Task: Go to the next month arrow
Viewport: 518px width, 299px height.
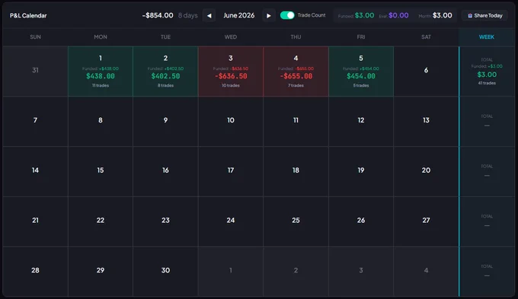Action: pyautogui.click(x=269, y=15)
